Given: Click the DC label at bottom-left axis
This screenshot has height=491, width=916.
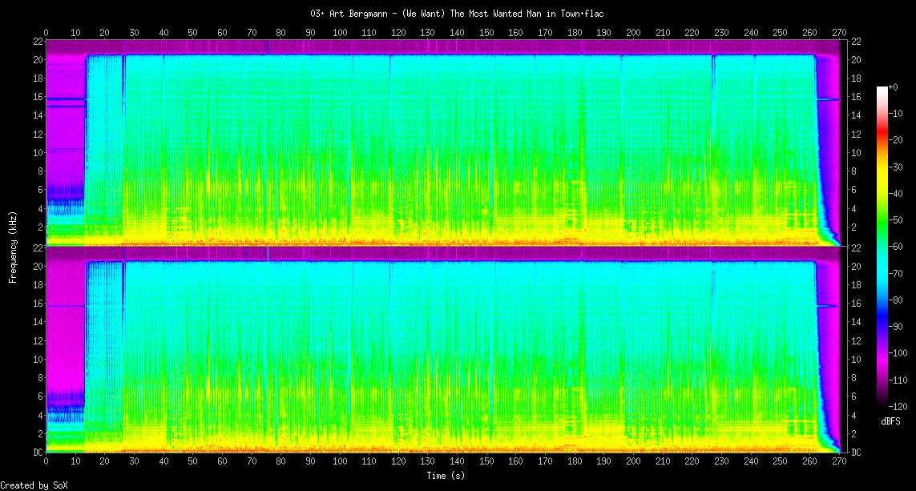Looking at the screenshot, I should coord(36,453).
